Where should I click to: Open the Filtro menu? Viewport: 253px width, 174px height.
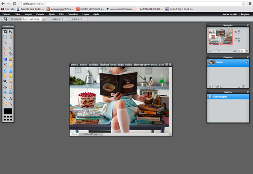[62, 14]
